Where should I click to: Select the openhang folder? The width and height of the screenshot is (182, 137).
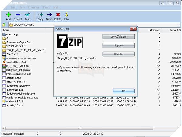[x=12, y=35]
